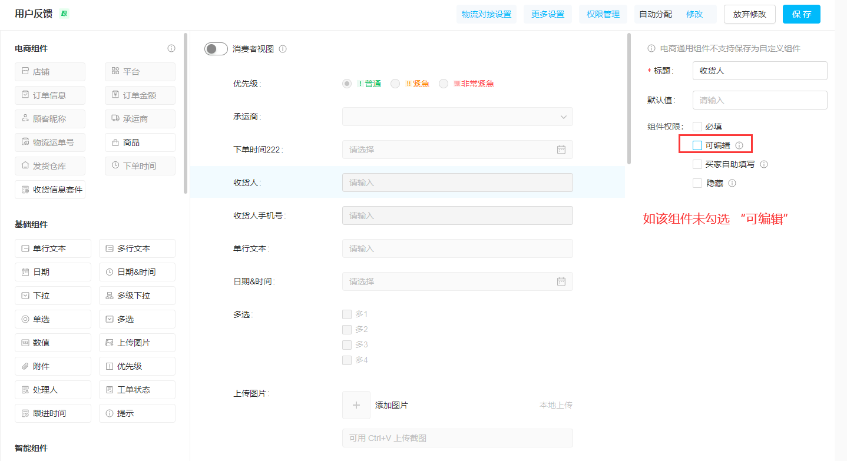
Task: Select the 订单信息 component
Action: (x=50, y=95)
